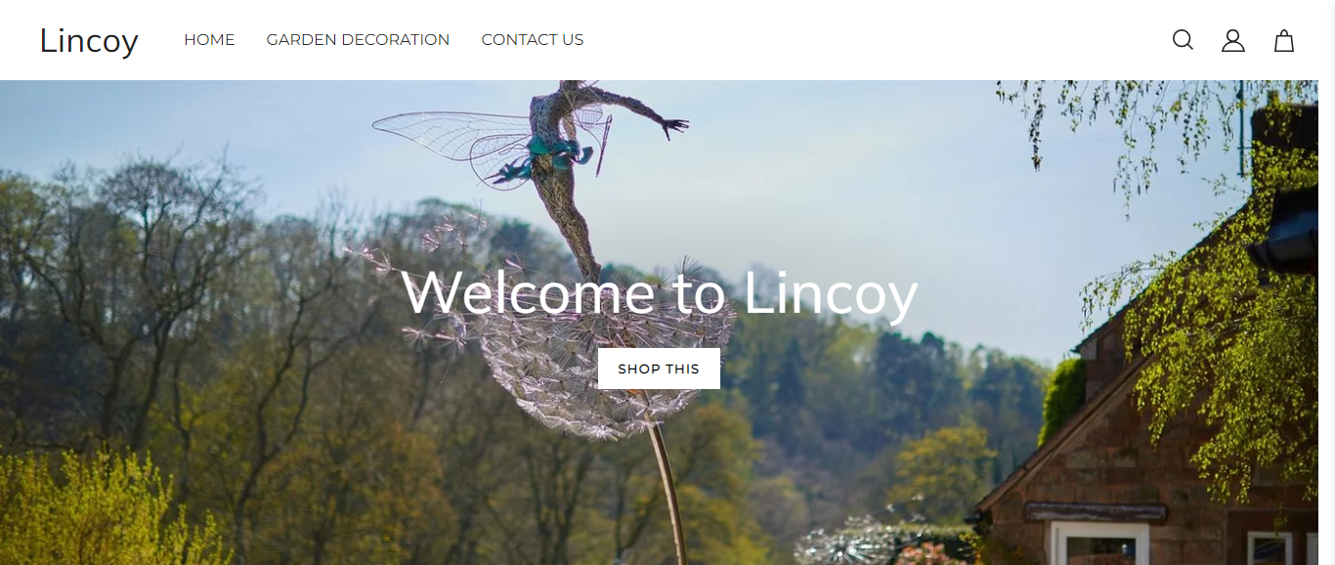Open the shopping bag cart icon
The image size is (1335, 565).
click(x=1284, y=40)
